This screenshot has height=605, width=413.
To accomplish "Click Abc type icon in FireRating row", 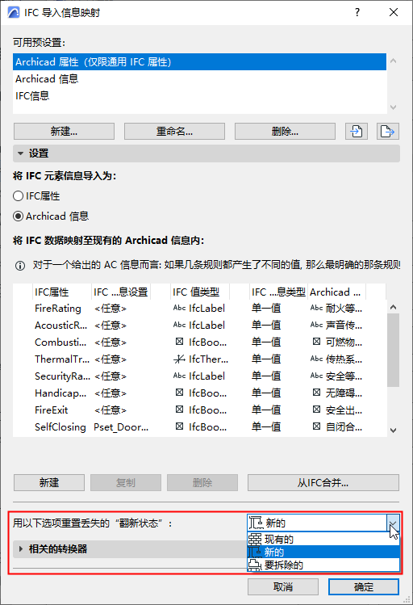I will click(x=180, y=308).
